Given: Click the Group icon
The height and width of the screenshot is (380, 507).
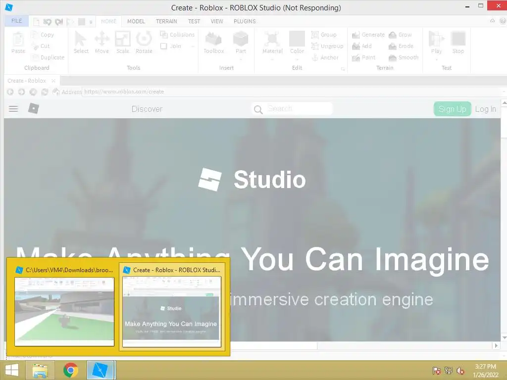Looking at the screenshot, I should point(314,35).
